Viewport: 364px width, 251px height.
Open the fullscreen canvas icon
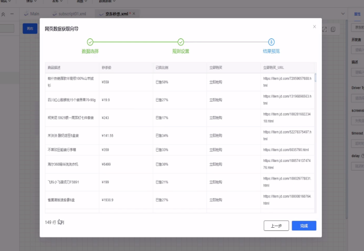(x=324, y=30)
